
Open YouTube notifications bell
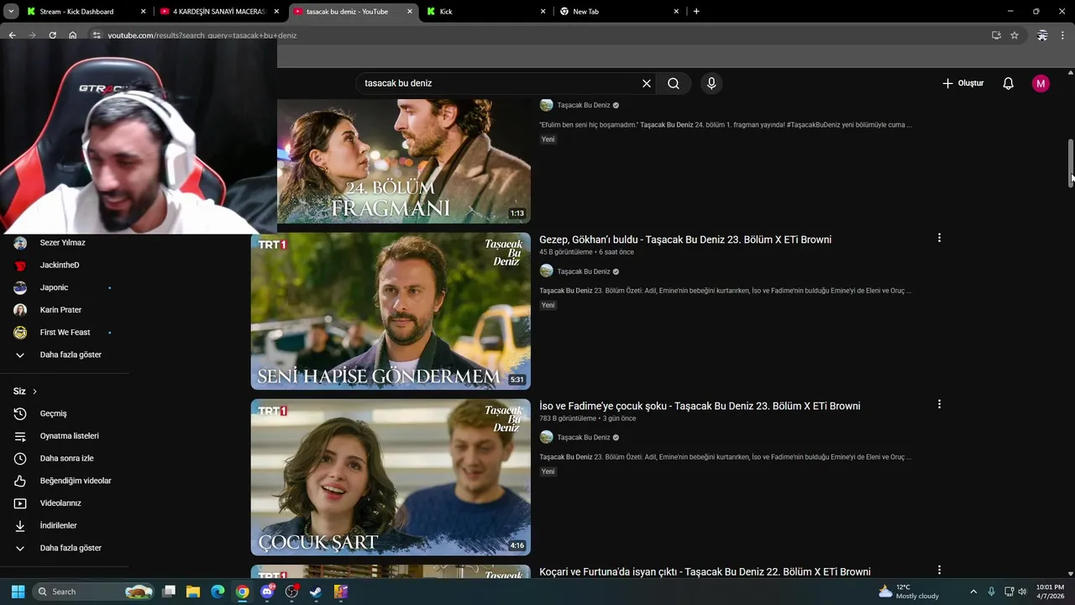click(x=1009, y=83)
